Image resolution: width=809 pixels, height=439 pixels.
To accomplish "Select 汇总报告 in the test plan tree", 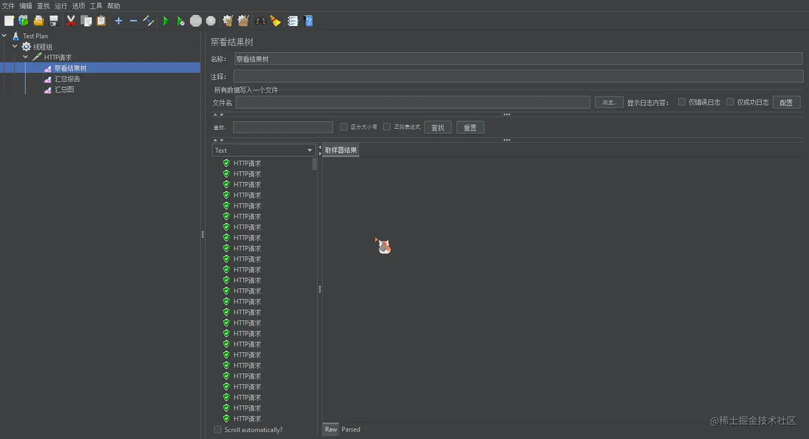I will click(x=67, y=79).
